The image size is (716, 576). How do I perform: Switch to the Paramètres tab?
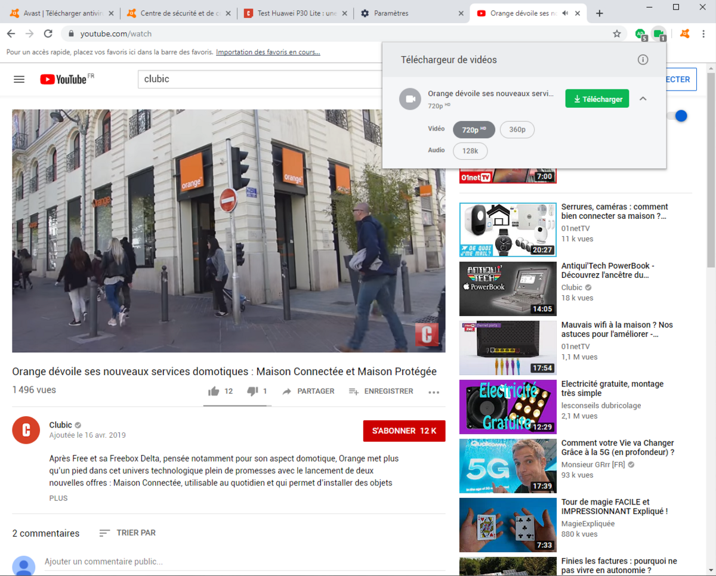pyautogui.click(x=412, y=13)
